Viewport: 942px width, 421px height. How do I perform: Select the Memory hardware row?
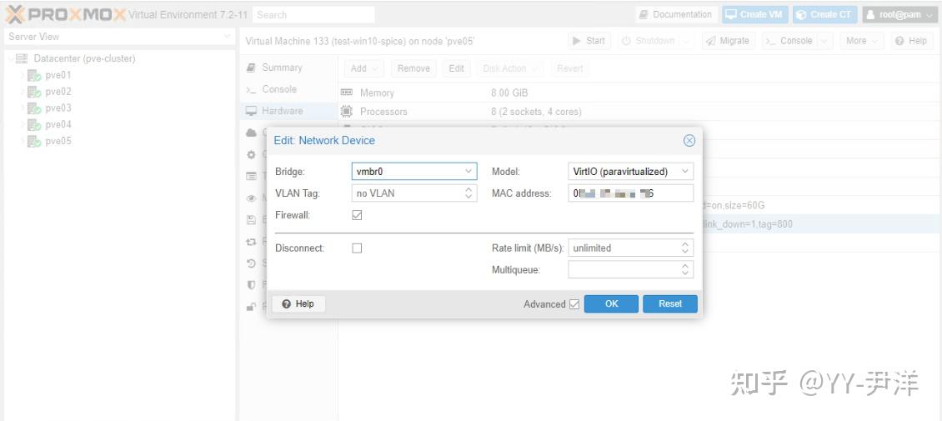(640, 93)
